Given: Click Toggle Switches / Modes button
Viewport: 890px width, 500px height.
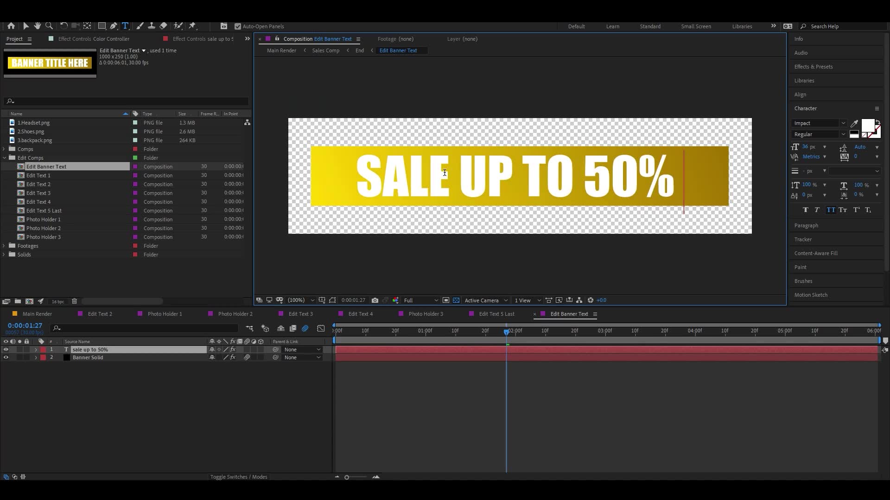Looking at the screenshot, I should click(x=238, y=477).
